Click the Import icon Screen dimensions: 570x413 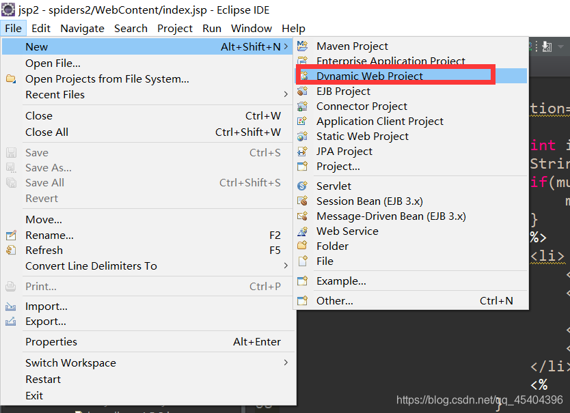tap(11, 307)
